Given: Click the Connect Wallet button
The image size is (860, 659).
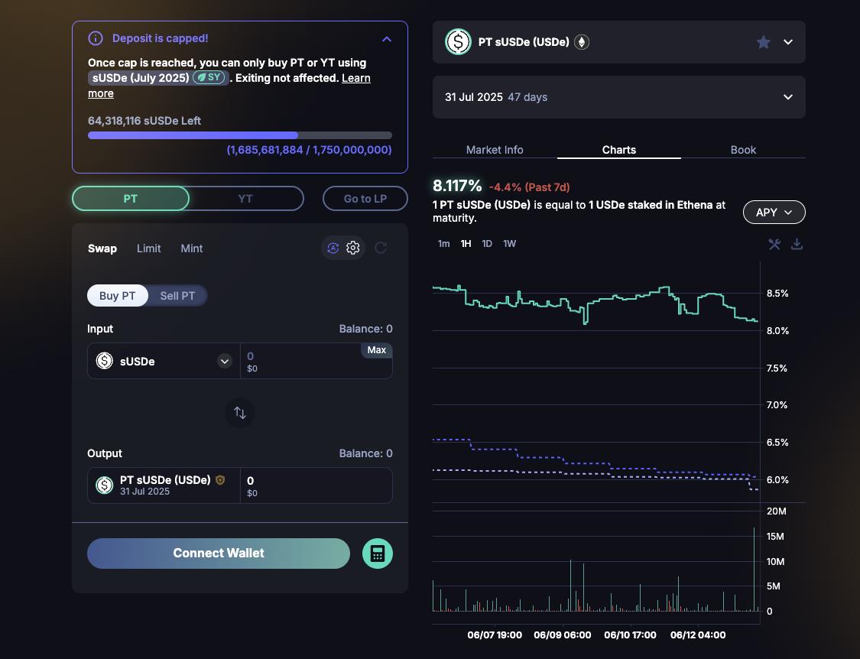Looking at the screenshot, I should click(x=219, y=553).
